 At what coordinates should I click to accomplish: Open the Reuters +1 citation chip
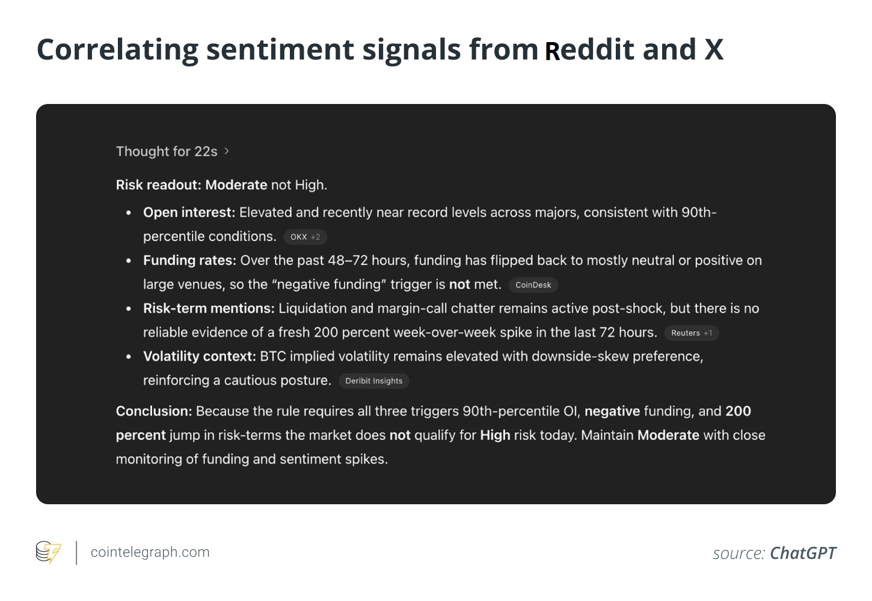pyautogui.click(x=691, y=333)
